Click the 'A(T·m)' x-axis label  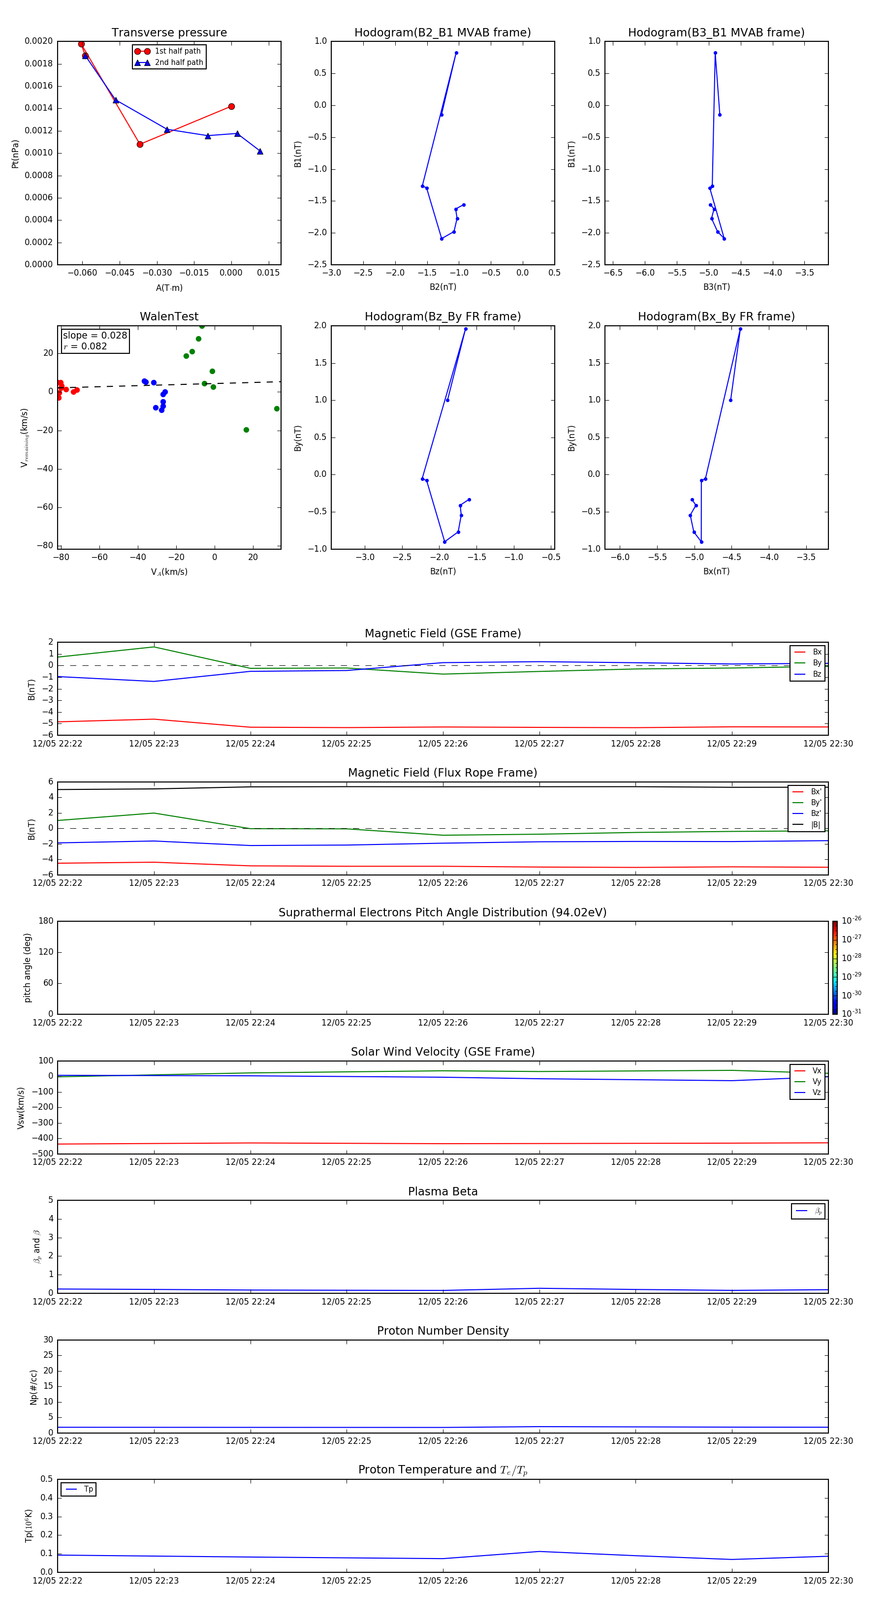[169, 287]
